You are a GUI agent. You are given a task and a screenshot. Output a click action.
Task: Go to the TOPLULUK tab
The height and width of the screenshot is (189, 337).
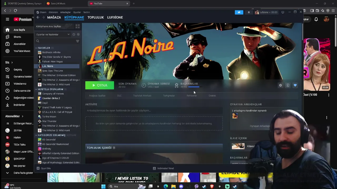pyautogui.click(x=96, y=17)
